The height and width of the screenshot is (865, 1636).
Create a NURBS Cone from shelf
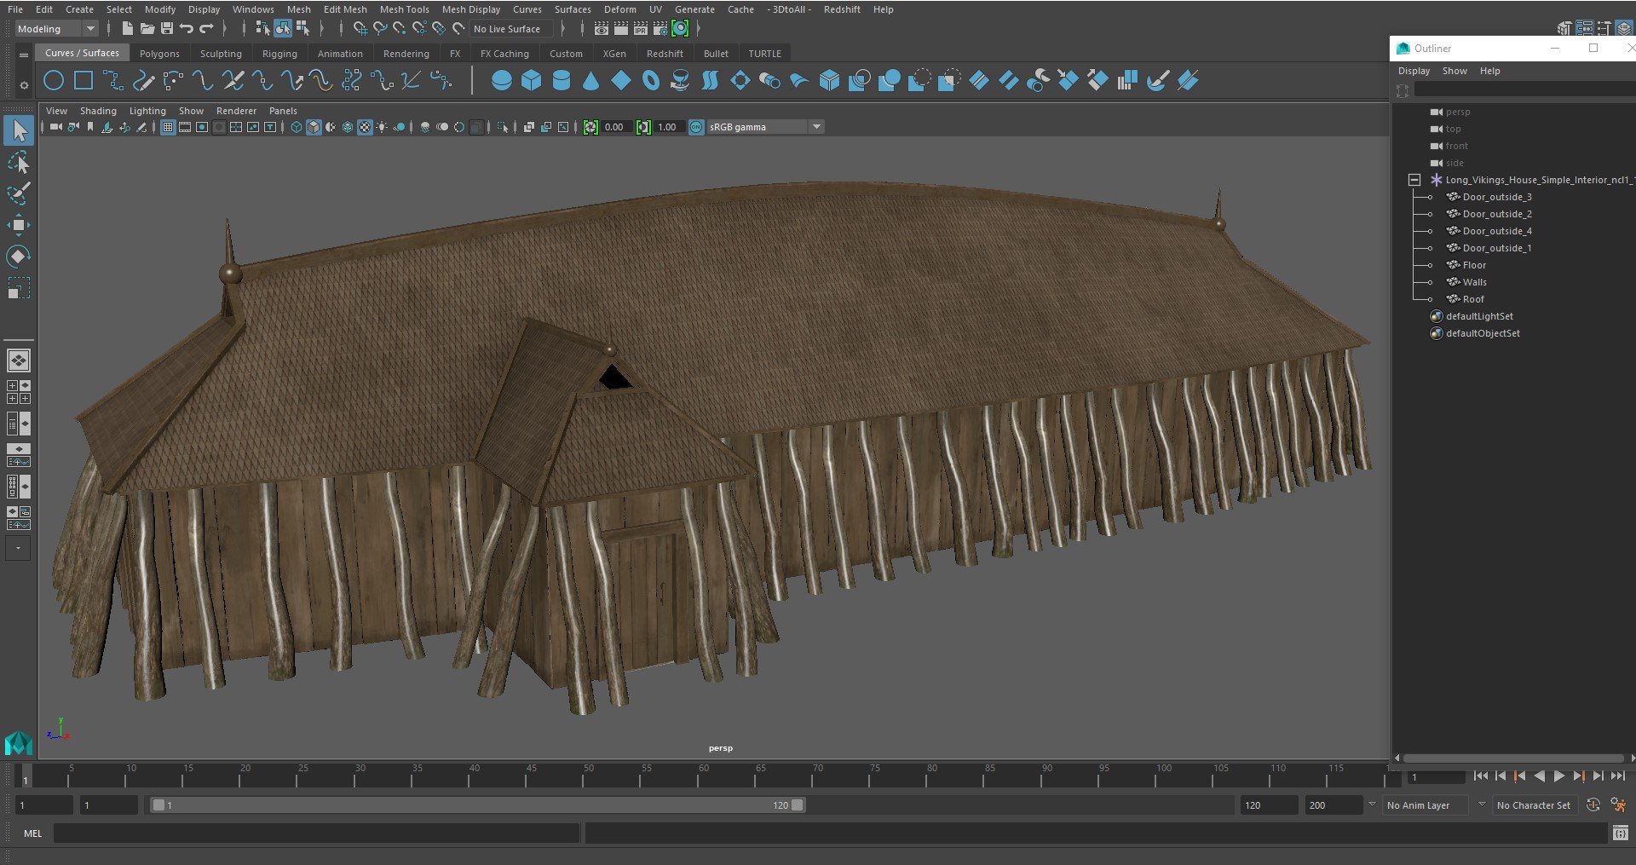point(591,81)
